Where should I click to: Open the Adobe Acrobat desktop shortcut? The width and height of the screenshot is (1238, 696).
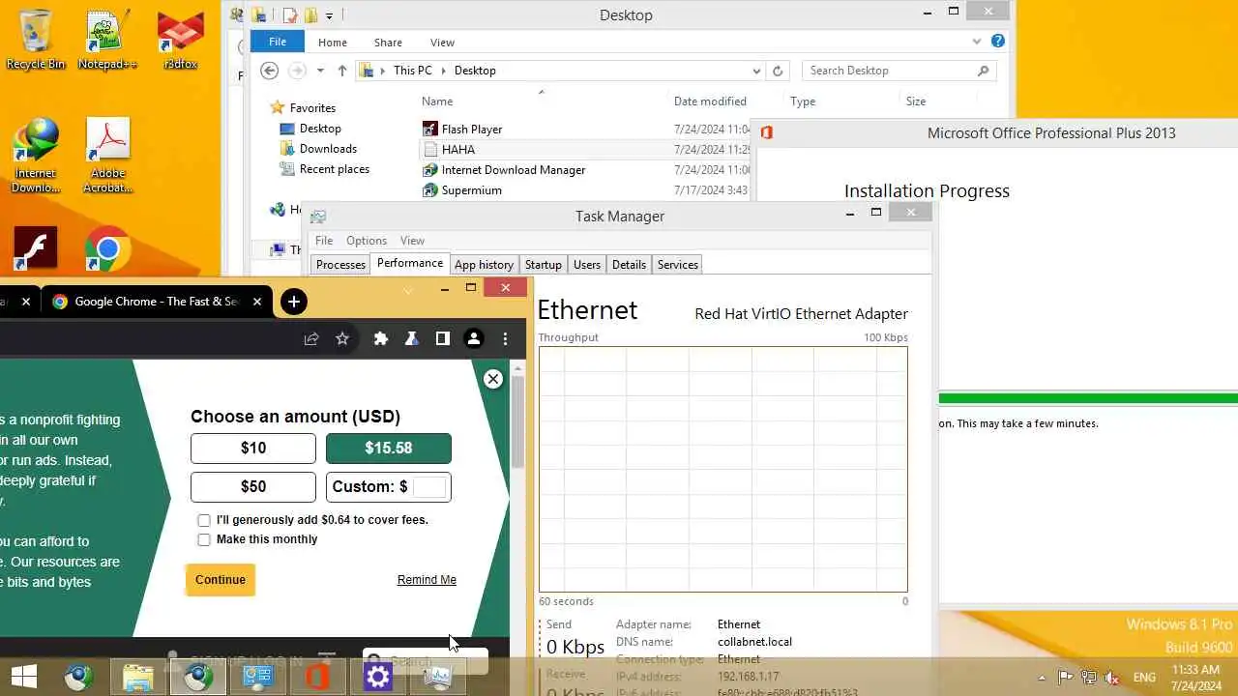[x=107, y=155]
